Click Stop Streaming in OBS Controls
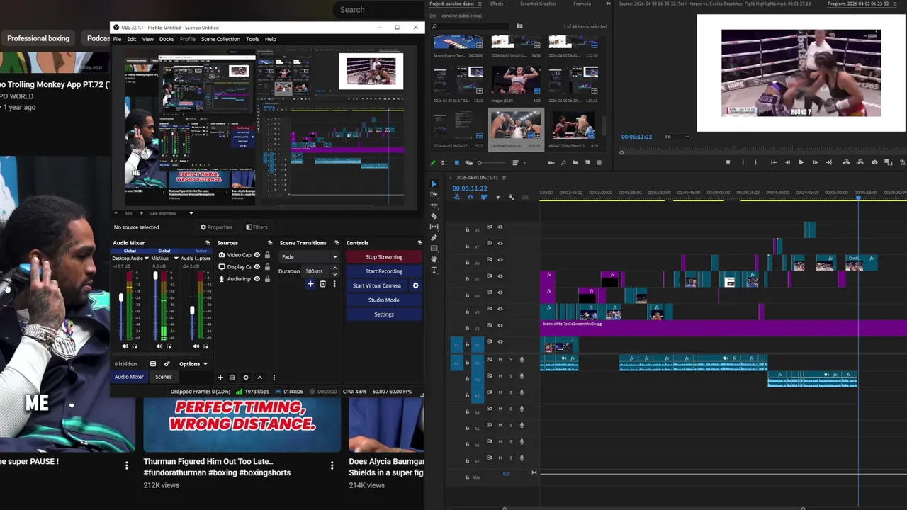 pos(384,257)
